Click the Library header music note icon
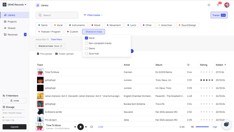The width and height of the screenshot is (234, 132). 38,5
